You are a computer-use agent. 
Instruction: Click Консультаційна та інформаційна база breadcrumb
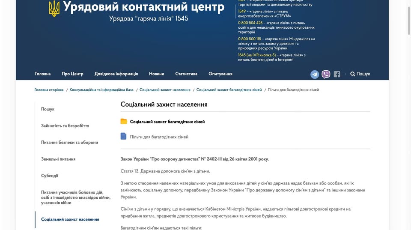[101, 90]
